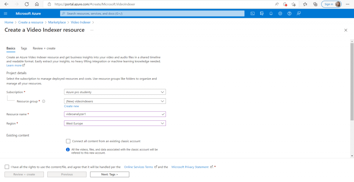Switch to the Review + create tab

click(x=44, y=48)
